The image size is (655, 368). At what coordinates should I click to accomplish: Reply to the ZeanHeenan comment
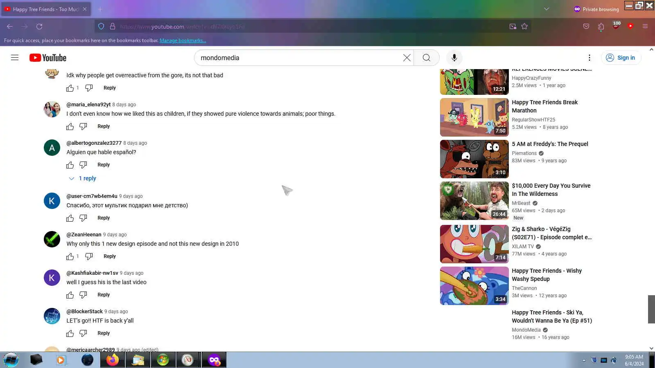coord(110,256)
